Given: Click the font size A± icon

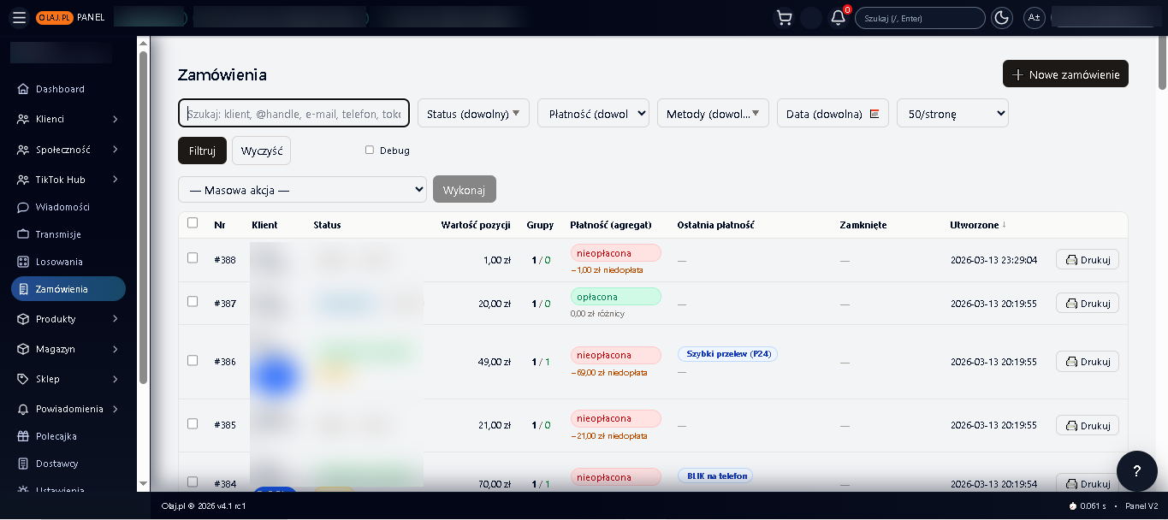Looking at the screenshot, I should tap(1034, 18).
